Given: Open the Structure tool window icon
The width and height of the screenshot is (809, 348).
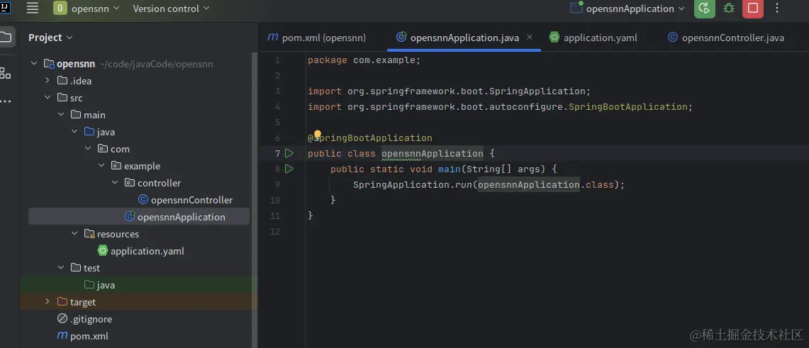Looking at the screenshot, I should coord(5,73).
